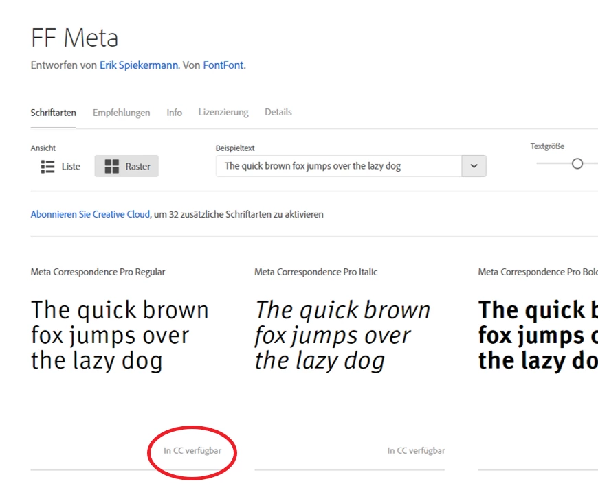
Task: Click Abonnieren Sie Creative Cloud link
Action: pyautogui.click(x=90, y=214)
